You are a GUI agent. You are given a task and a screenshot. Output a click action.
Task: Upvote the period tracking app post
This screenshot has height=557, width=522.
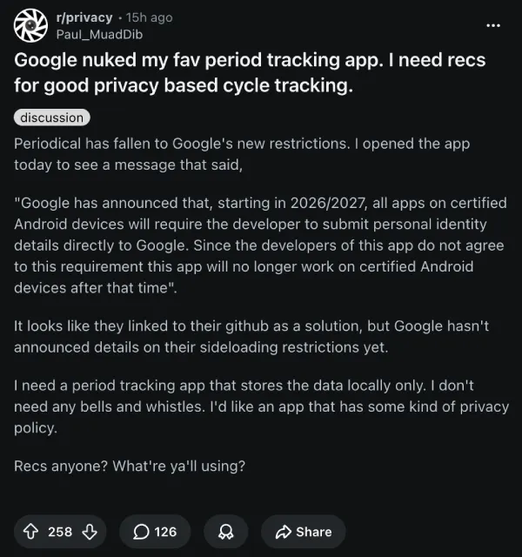(32, 532)
